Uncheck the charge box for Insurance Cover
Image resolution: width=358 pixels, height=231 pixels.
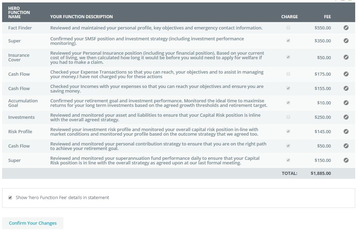coord(288,57)
